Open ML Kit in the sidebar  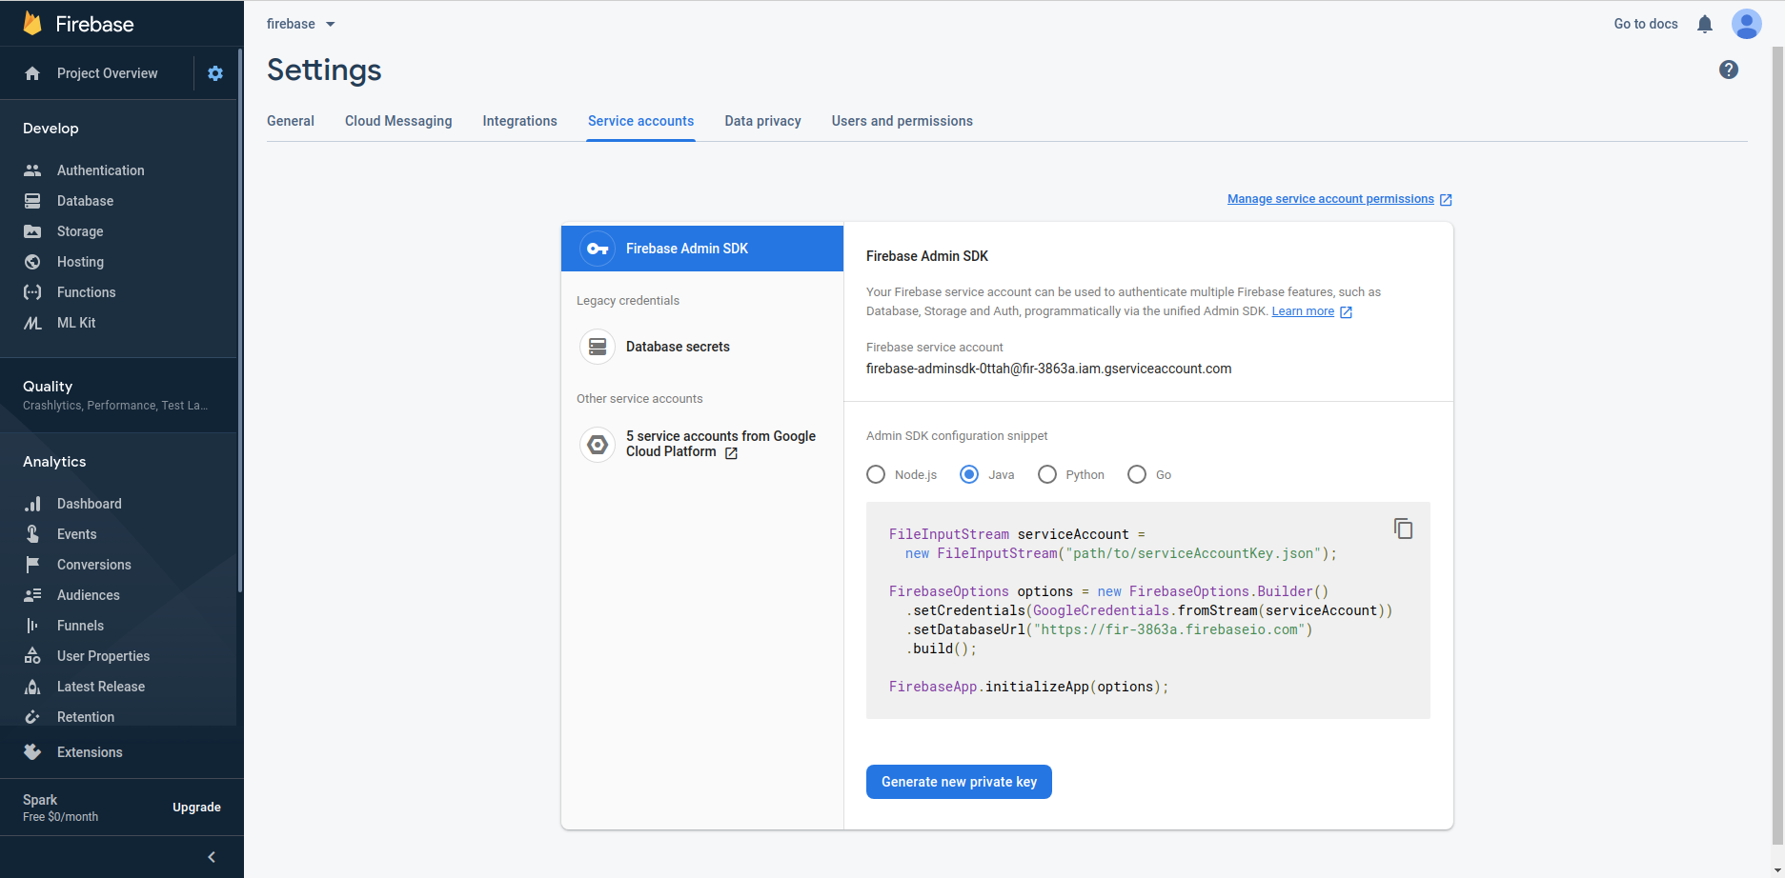point(76,323)
